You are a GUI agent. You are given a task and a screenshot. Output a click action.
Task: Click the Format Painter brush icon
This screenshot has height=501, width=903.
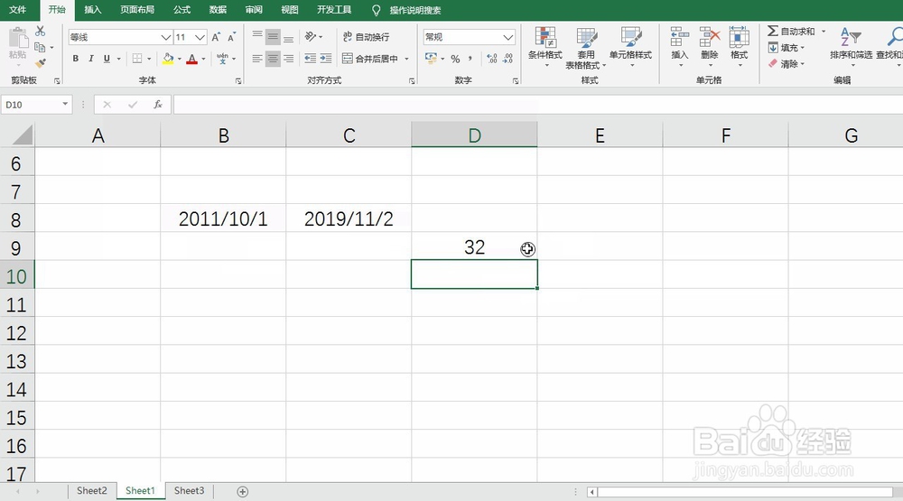click(41, 63)
